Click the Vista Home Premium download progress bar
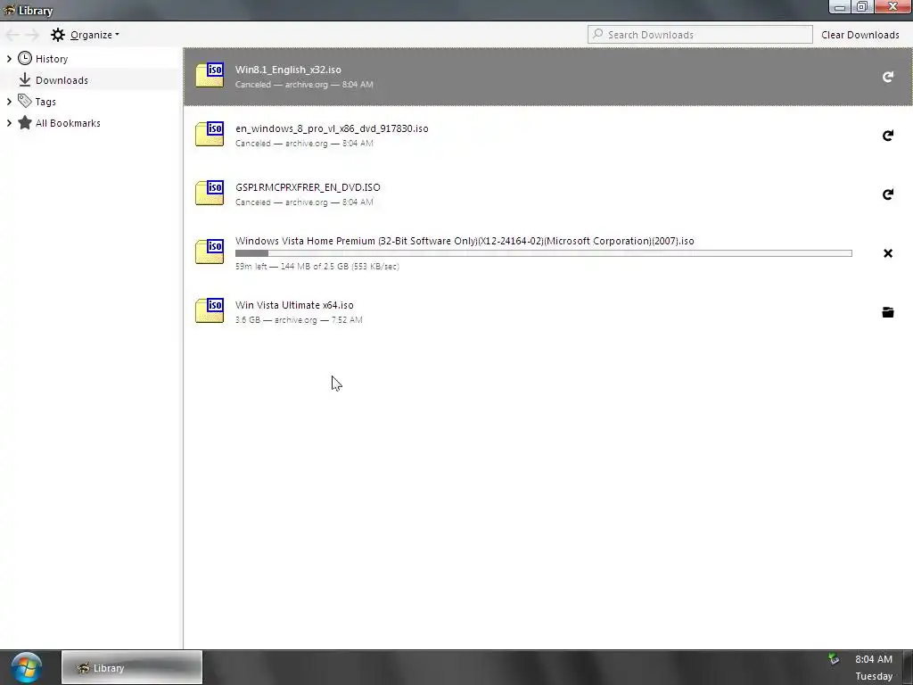This screenshot has width=913, height=685. [543, 253]
